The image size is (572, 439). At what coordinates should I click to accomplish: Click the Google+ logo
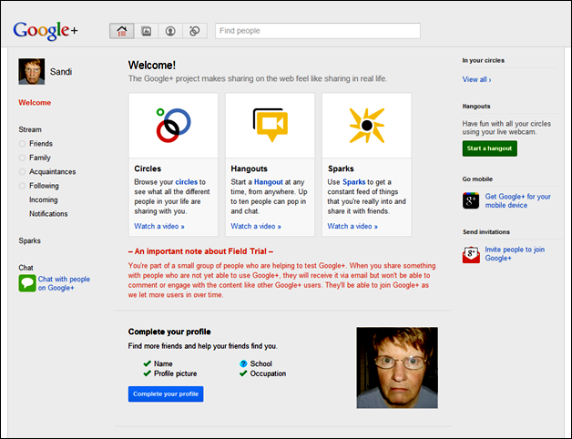pyautogui.click(x=46, y=31)
